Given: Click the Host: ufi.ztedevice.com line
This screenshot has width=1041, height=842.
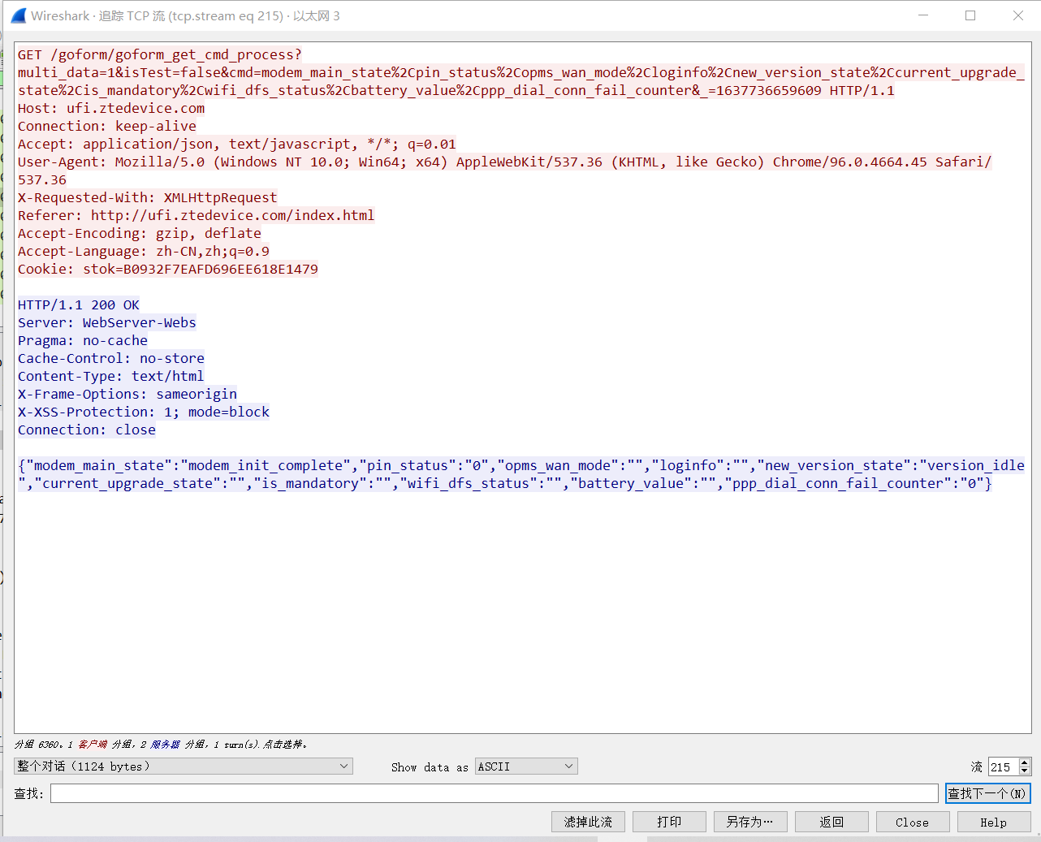Looking at the screenshot, I should [x=111, y=108].
